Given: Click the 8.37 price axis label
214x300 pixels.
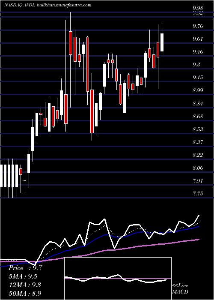Looking at the screenshot, I should pyautogui.click(x=198, y=142).
